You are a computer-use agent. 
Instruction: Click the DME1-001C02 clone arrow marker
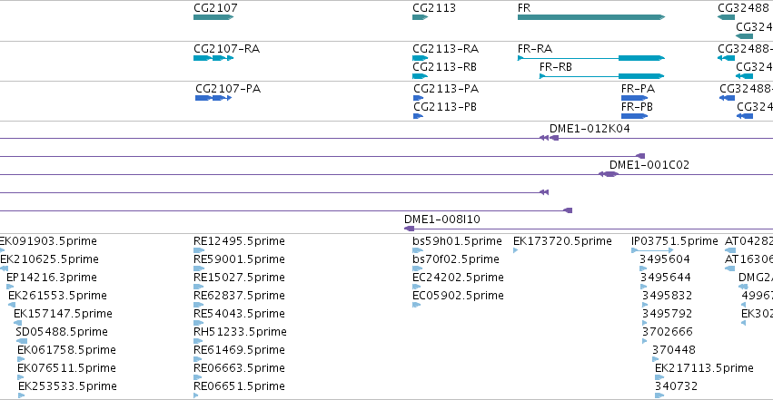(610, 174)
